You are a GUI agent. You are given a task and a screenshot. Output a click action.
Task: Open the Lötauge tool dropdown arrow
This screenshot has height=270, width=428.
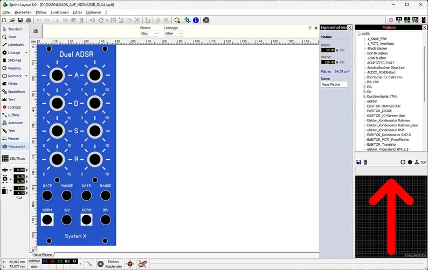26,52
